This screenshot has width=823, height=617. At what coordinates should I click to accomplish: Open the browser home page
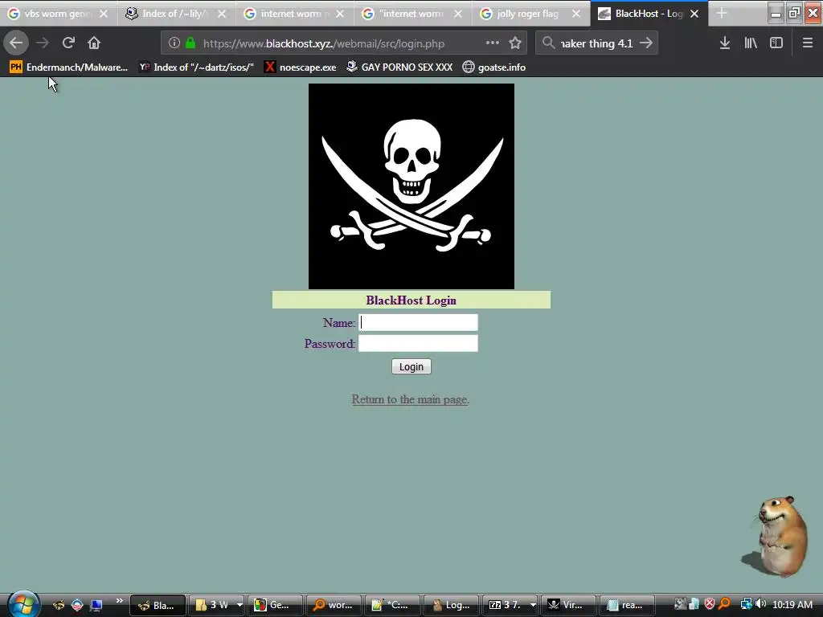coord(94,43)
